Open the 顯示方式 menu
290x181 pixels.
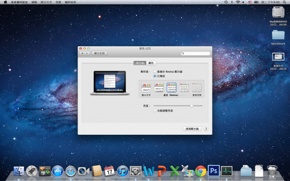click(46, 2)
